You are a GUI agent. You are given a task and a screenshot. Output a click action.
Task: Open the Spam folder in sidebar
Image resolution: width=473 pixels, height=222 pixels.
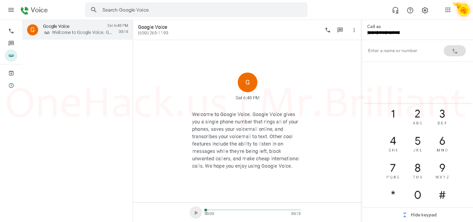(x=11, y=85)
